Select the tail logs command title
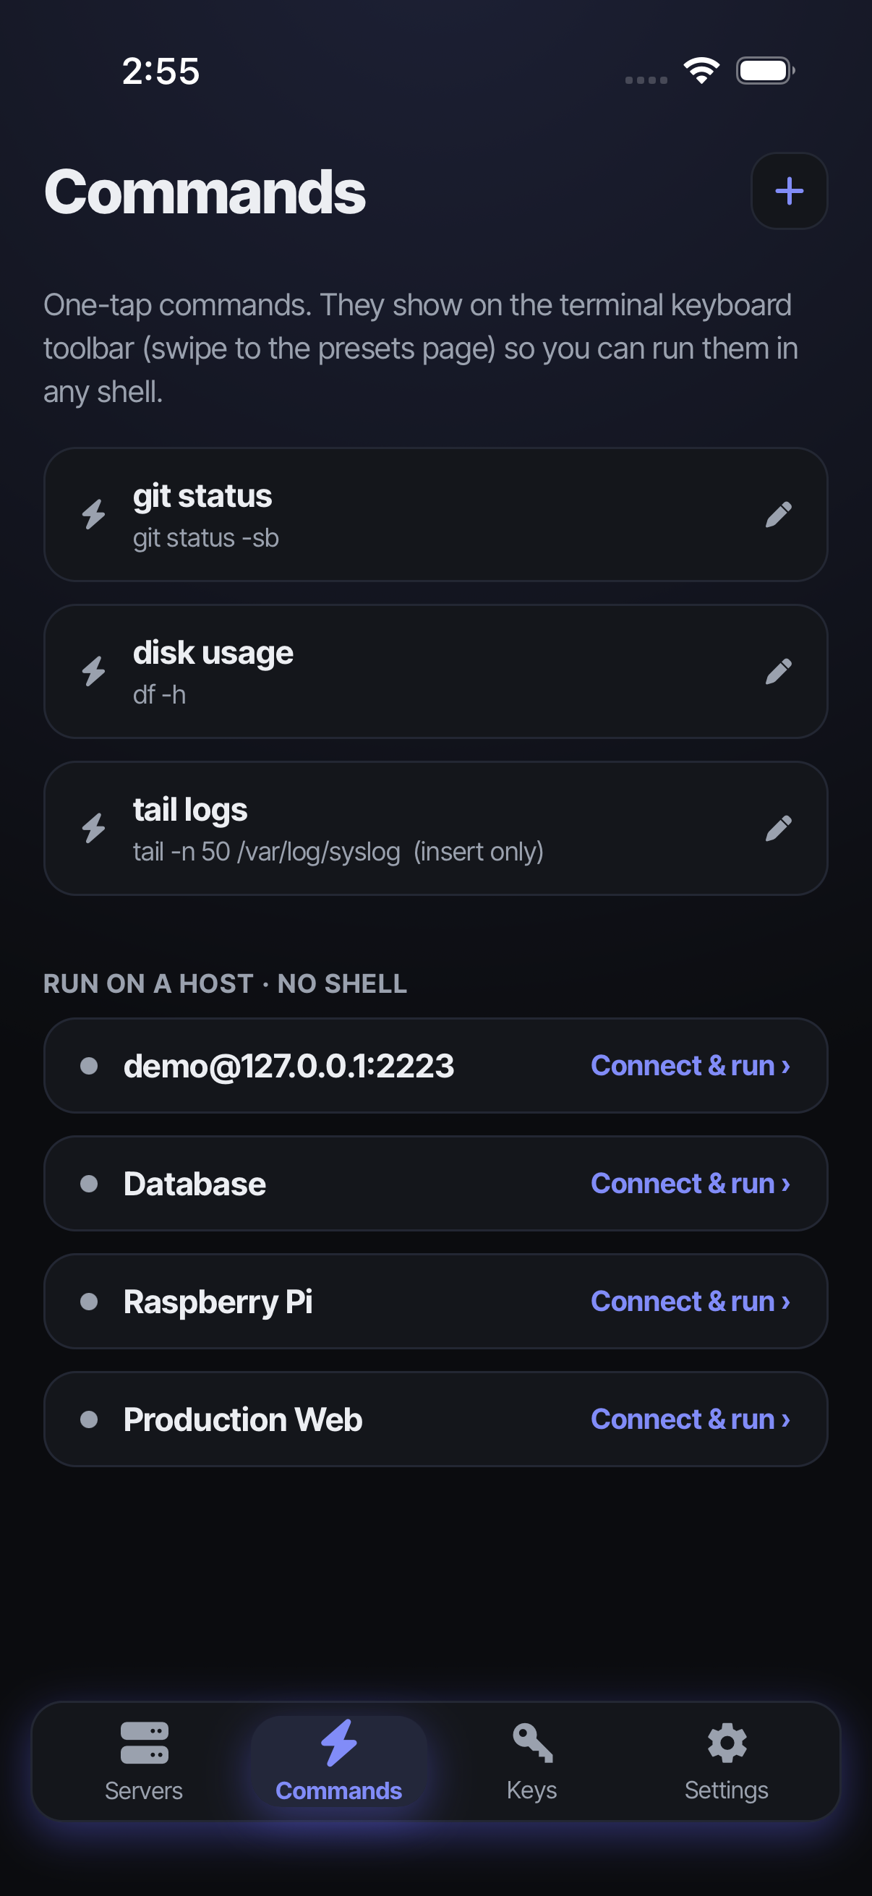The height and width of the screenshot is (1896, 872). [x=190, y=810]
